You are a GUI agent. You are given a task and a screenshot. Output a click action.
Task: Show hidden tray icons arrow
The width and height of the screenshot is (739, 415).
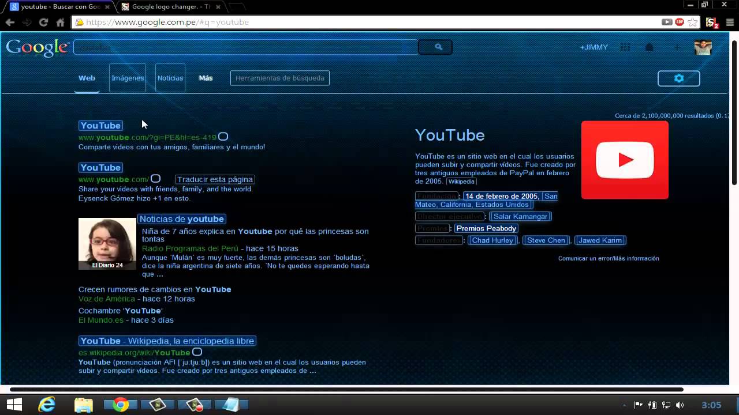click(624, 406)
